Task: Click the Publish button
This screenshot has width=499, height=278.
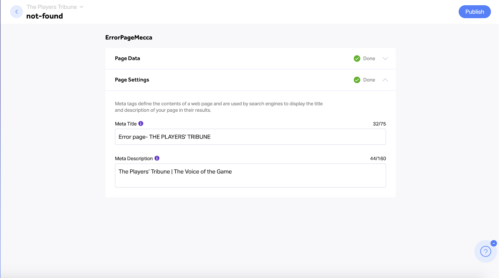Action: click(x=475, y=12)
